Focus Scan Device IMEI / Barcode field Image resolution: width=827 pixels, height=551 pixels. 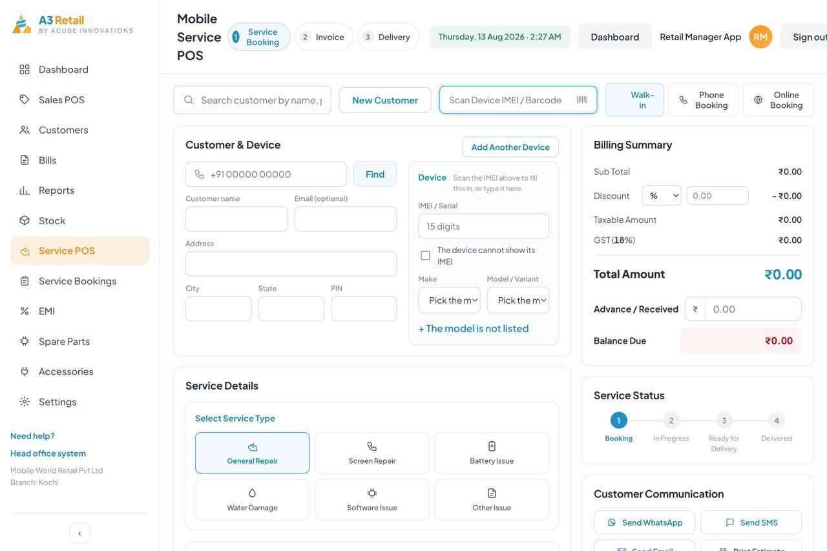(518, 100)
